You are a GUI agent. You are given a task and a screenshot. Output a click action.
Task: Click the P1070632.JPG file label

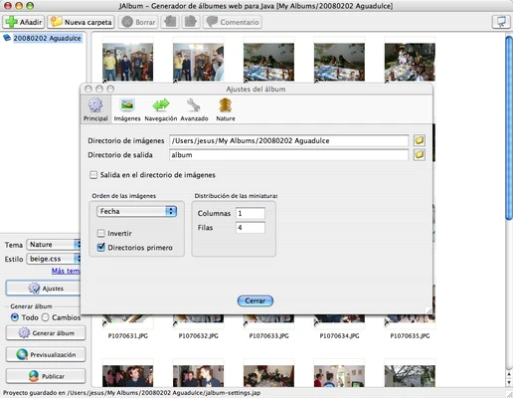(199, 336)
